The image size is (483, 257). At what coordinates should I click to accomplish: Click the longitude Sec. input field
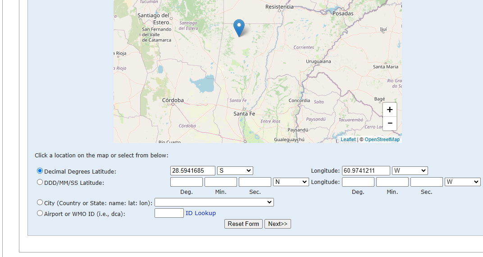[426, 182]
